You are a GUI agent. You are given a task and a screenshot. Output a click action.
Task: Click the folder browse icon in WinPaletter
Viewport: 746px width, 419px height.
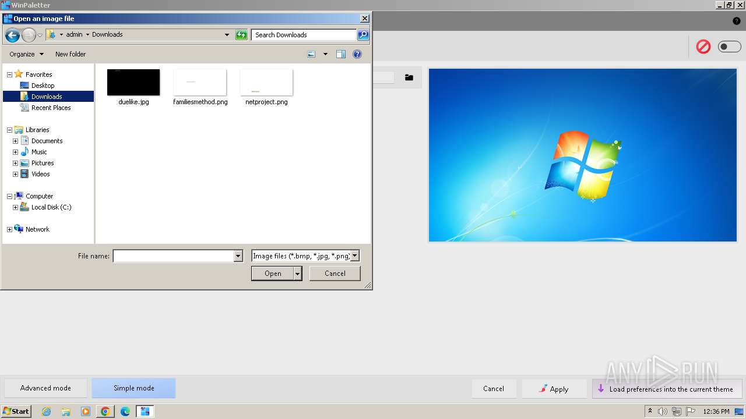point(409,77)
